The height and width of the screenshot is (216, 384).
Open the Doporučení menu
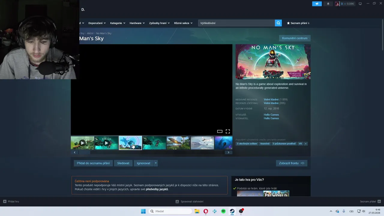[97, 23]
